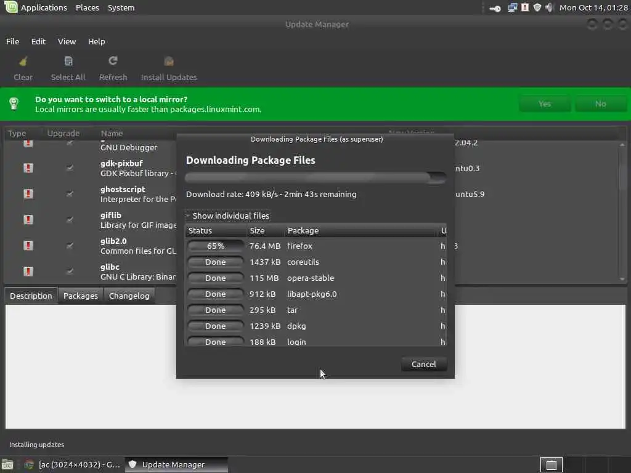This screenshot has height=473, width=631.
Task: Click the Refresh toolbar icon
Action: [113, 61]
